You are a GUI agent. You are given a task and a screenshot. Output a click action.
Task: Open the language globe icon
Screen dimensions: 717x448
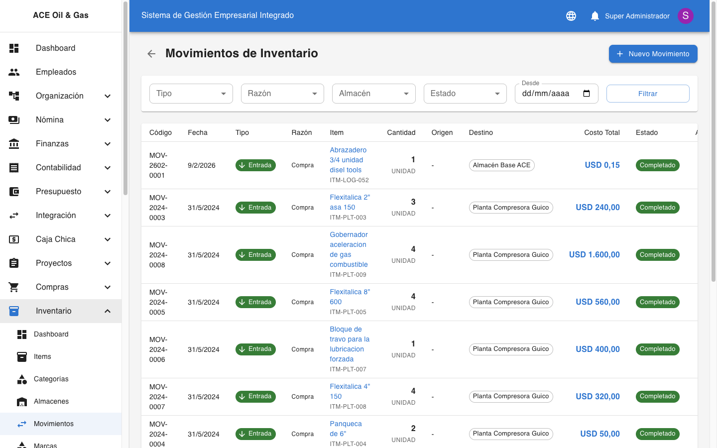click(571, 15)
